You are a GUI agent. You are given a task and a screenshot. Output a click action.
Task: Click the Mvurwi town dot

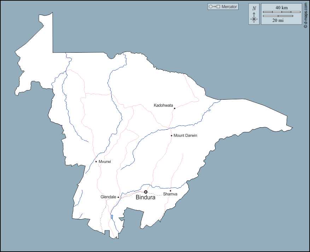[x=96, y=162]
